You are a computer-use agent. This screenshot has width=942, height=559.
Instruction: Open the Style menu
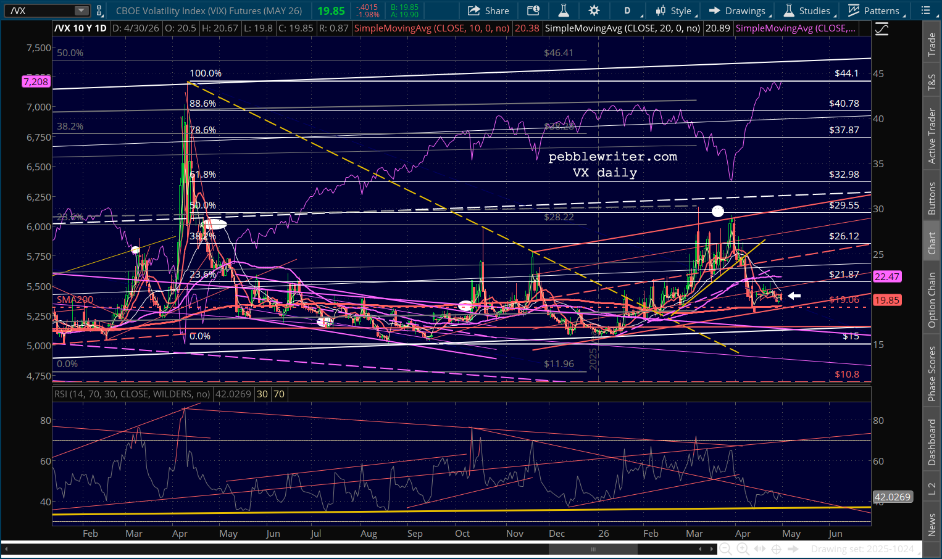point(674,10)
